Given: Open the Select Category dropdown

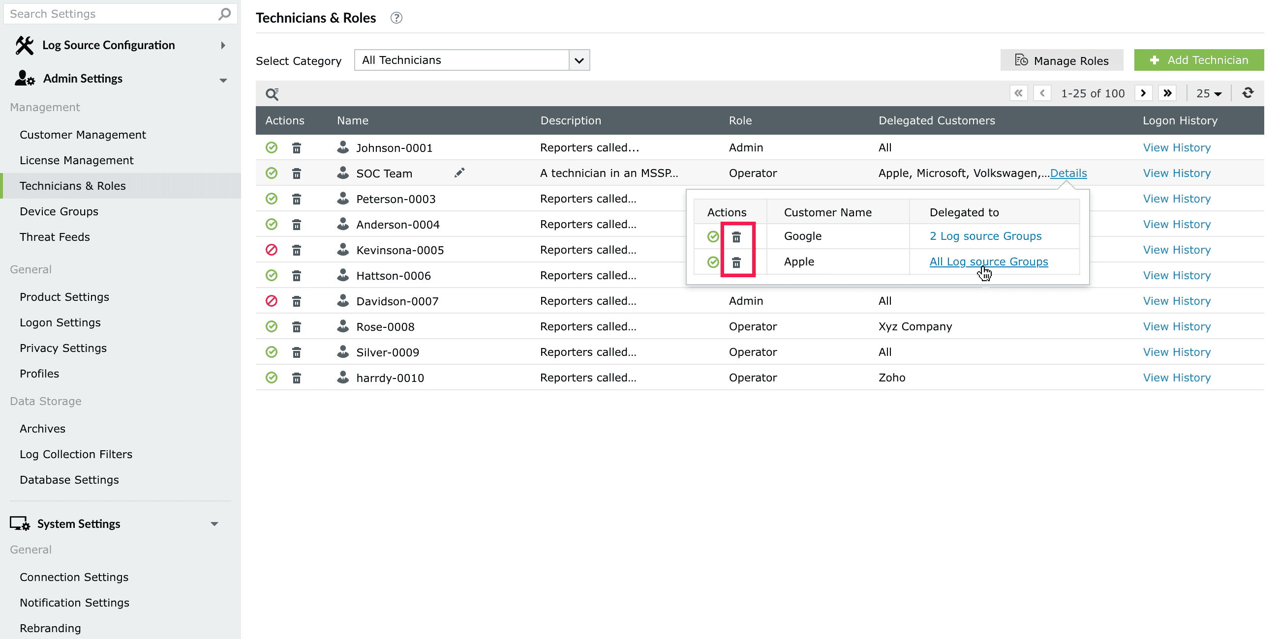Looking at the screenshot, I should pos(579,60).
